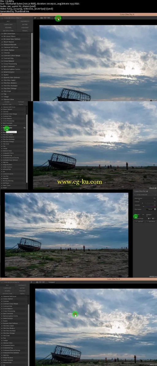Click the Saturation slider track
The height and width of the screenshot is (366, 157).
(x=145, y=206)
